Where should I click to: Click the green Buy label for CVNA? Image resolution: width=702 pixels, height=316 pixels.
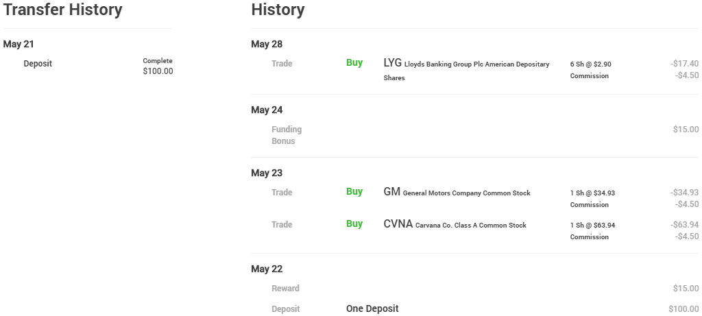(x=354, y=224)
